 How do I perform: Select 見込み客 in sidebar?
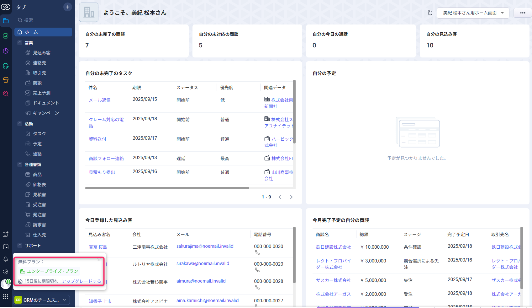[x=41, y=53]
